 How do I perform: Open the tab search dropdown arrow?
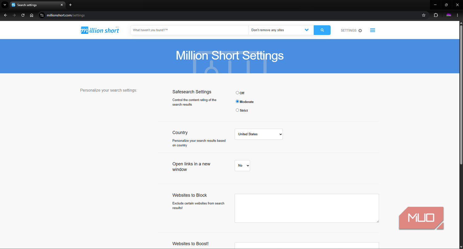click(5, 5)
